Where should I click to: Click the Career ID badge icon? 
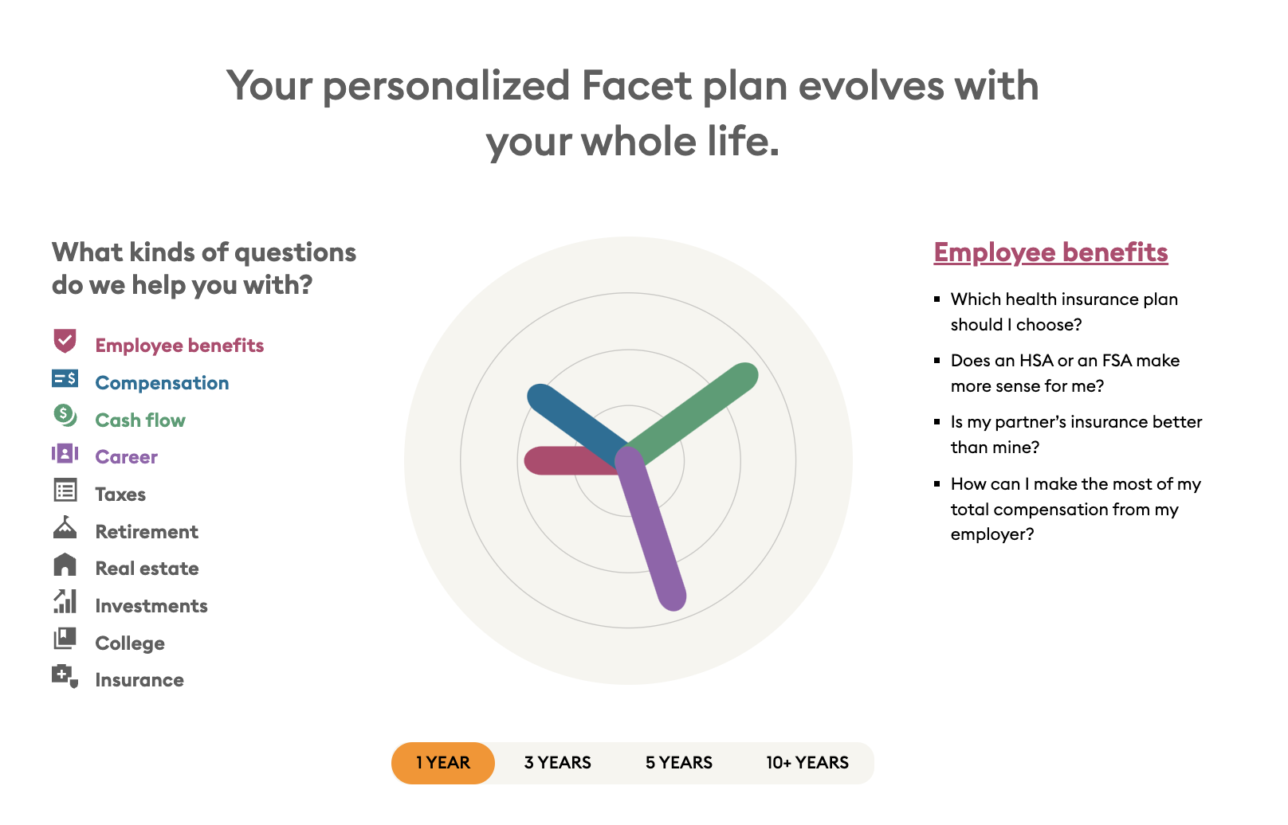[65, 453]
